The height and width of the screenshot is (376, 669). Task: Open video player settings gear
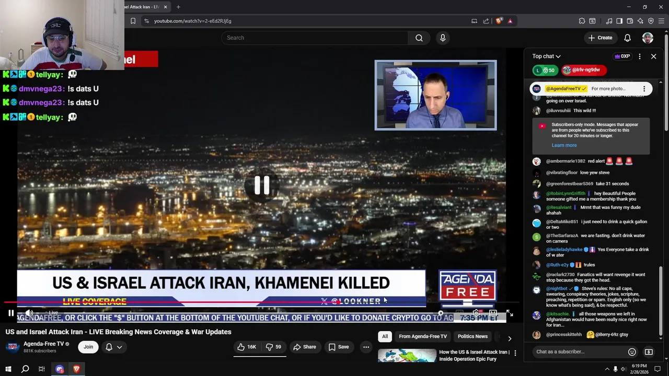click(476, 313)
